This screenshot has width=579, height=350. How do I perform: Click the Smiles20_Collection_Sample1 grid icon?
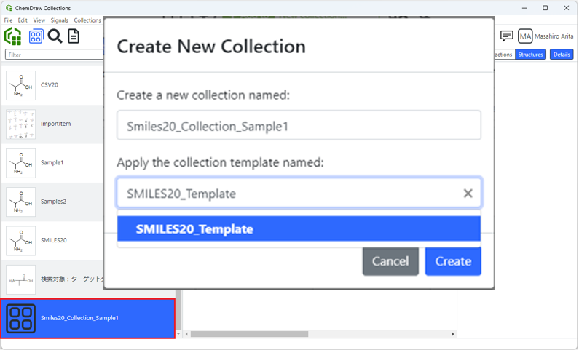click(x=20, y=319)
